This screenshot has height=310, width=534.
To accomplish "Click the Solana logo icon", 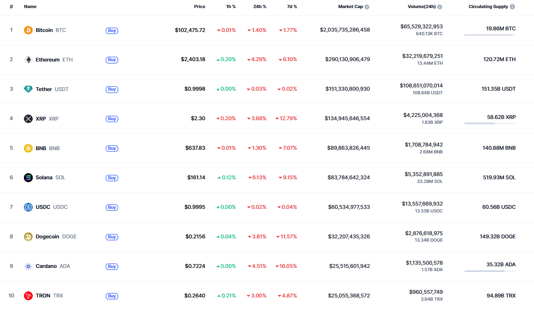I will point(28,178).
